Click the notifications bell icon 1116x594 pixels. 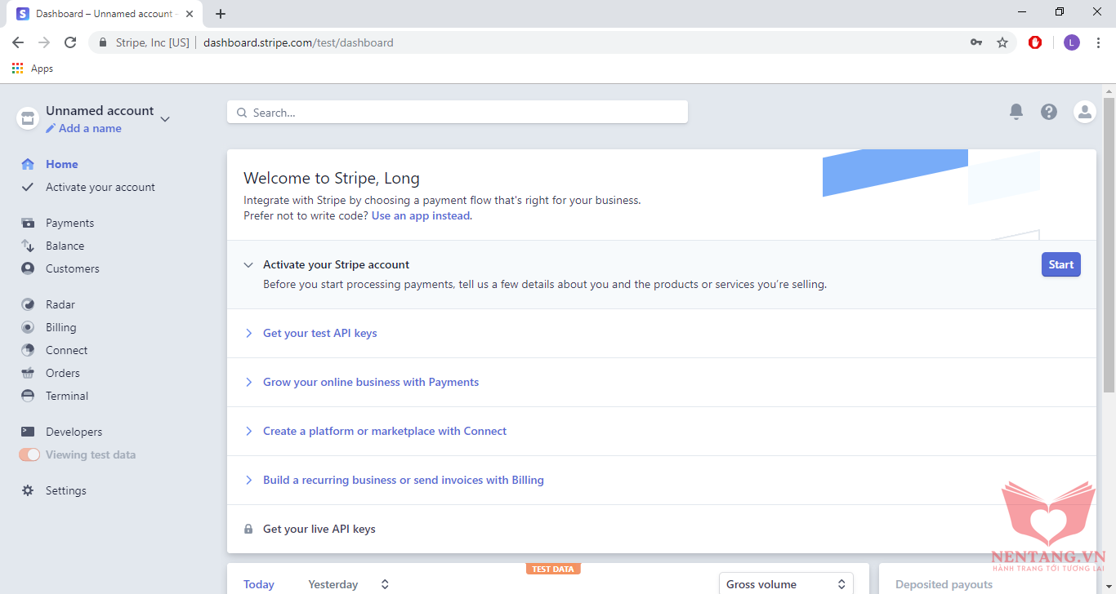click(x=1016, y=112)
